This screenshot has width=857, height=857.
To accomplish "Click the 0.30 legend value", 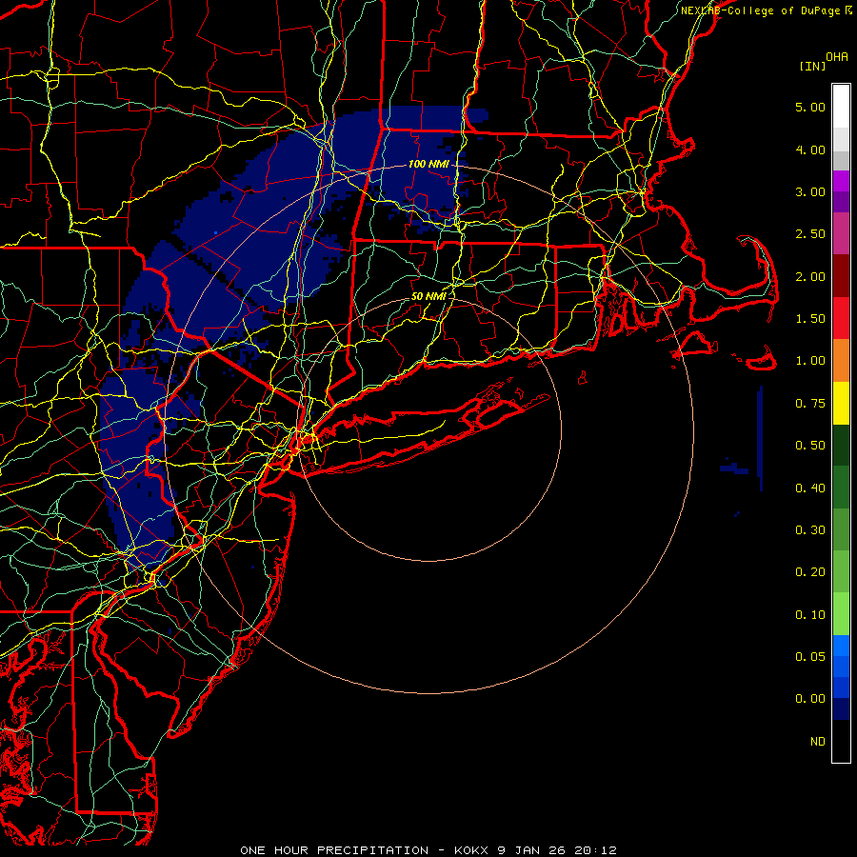I will 810,530.
